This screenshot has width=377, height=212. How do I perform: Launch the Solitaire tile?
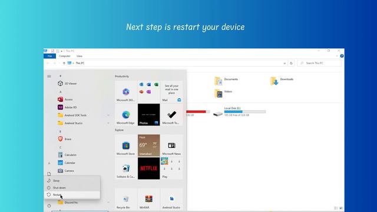[x=125, y=168]
